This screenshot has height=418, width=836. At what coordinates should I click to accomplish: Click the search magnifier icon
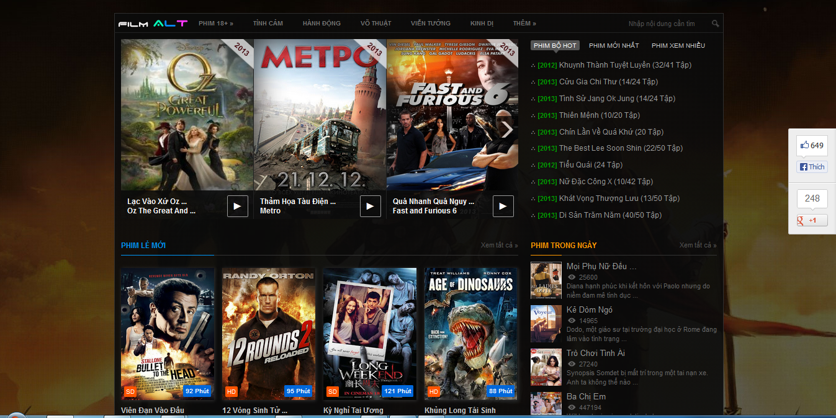(x=715, y=24)
